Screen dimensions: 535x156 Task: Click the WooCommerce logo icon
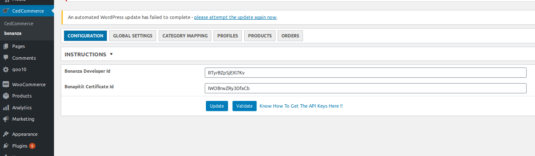pos(6,85)
